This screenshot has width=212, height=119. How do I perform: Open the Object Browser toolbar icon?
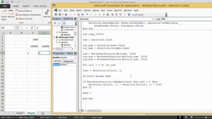click(x=120, y=15)
